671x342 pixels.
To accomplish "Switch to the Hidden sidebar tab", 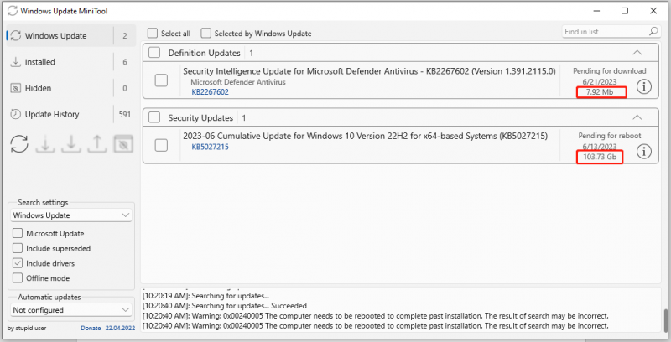I will coord(71,88).
